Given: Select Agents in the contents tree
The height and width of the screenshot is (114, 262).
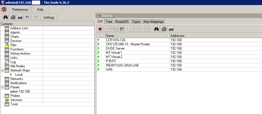Looking at the screenshot, I should [x=15, y=32].
